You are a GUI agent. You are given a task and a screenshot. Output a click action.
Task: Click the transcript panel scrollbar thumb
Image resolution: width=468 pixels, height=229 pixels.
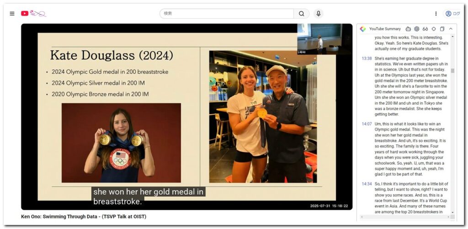[452, 70]
